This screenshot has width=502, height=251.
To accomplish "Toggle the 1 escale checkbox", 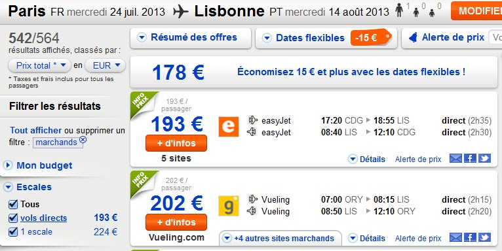I will click(x=13, y=231).
